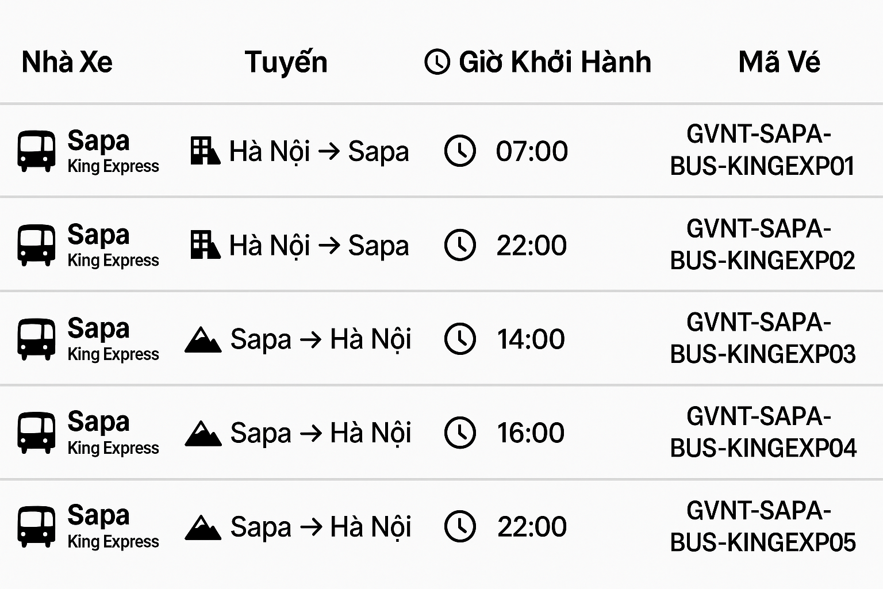The image size is (883, 589).
Task: Click the mountain icon in the 14:00 row
Action: pos(203,339)
